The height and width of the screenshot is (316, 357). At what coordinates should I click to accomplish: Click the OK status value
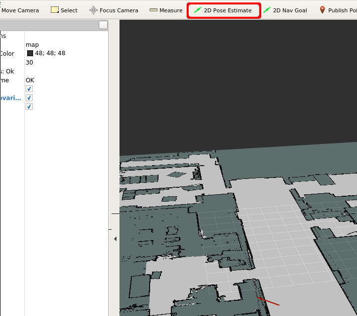pyautogui.click(x=30, y=80)
